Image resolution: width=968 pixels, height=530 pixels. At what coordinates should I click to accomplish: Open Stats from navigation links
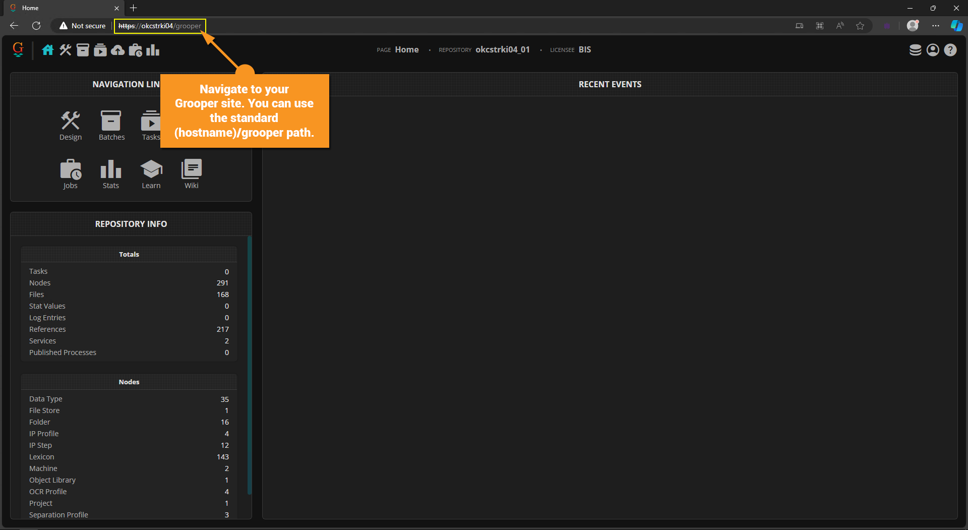coord(111,174)
